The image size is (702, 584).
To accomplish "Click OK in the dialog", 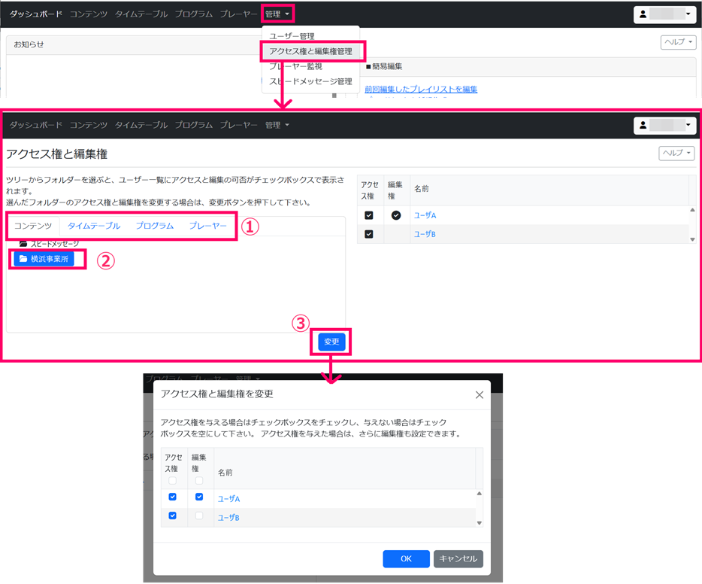I will (405, 558).
